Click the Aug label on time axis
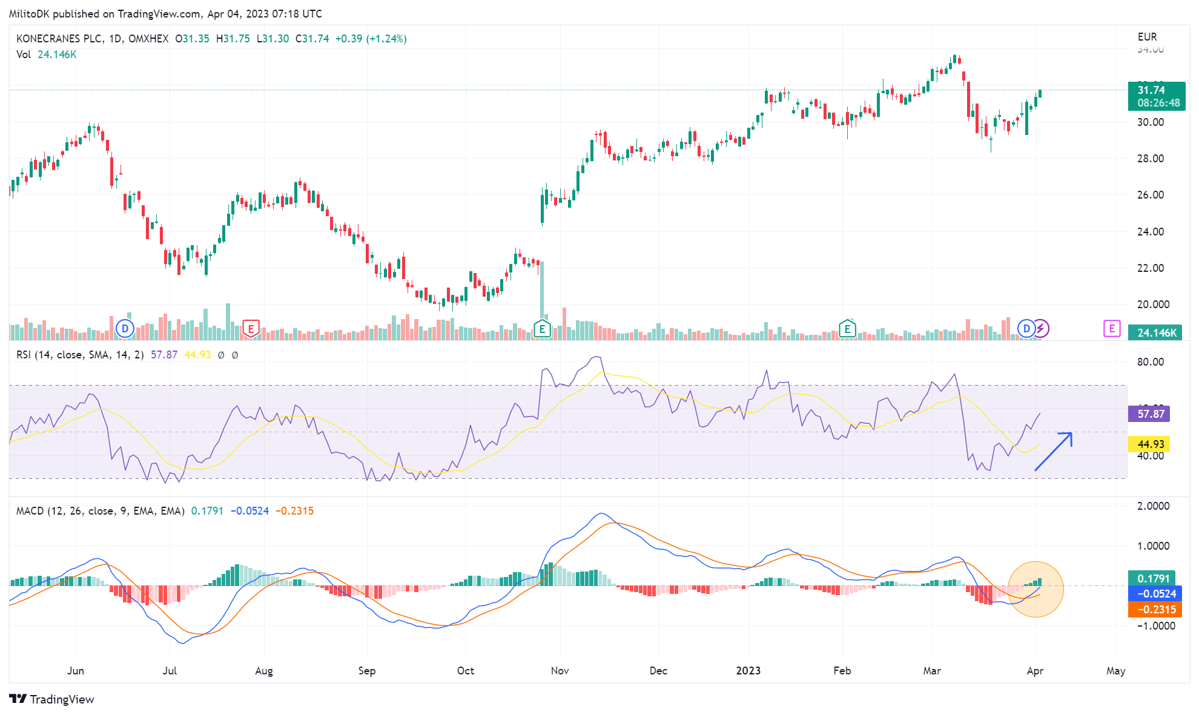 tap(264, 671)
